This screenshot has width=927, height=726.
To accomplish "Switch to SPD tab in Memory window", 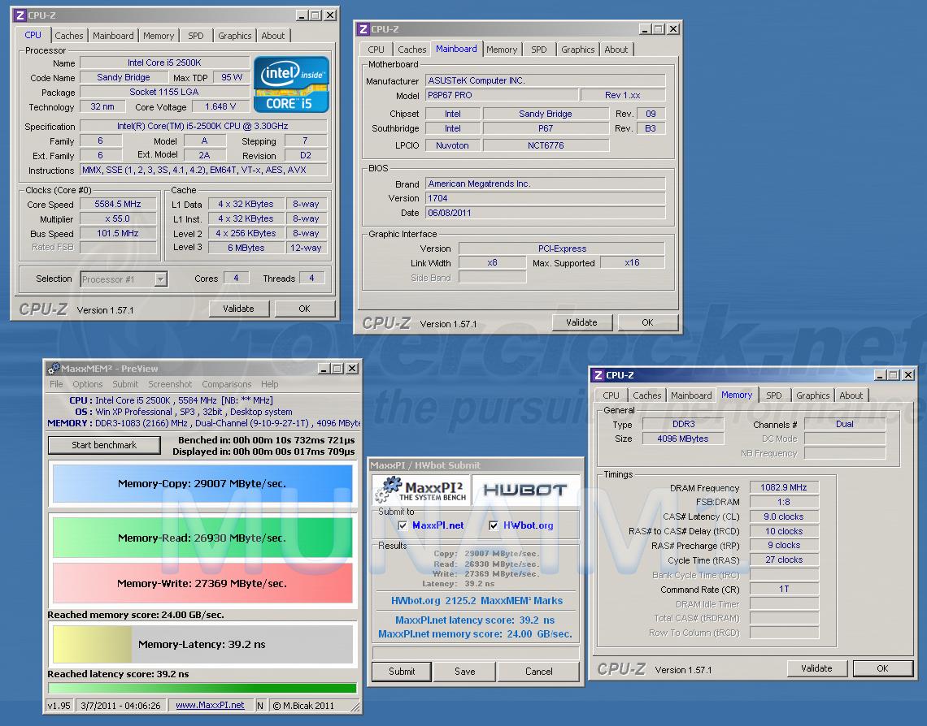I will [774, 395].
